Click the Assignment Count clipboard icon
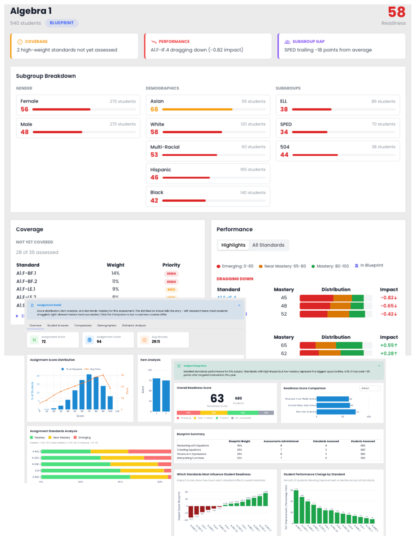The image size is (419, 549). pyautogui.click(x=90, y=340)
